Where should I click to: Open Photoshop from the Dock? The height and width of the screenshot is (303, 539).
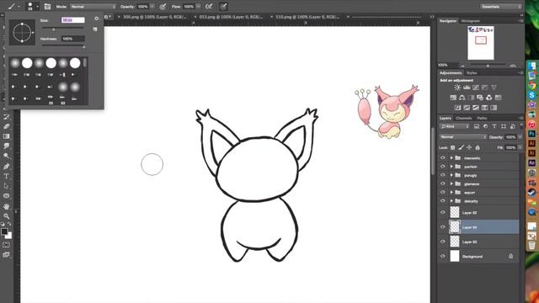click(531, 134)
